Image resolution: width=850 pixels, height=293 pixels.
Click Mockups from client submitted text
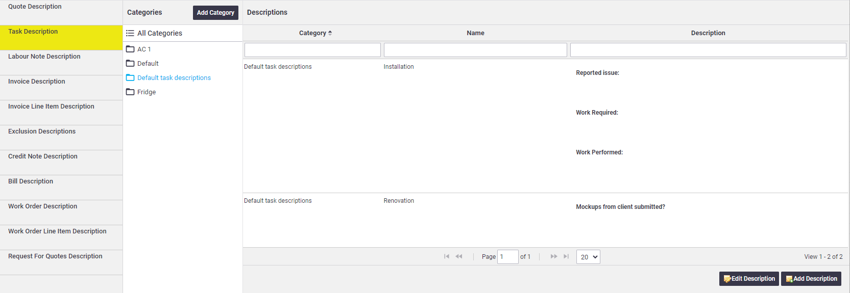coord(620,207)
